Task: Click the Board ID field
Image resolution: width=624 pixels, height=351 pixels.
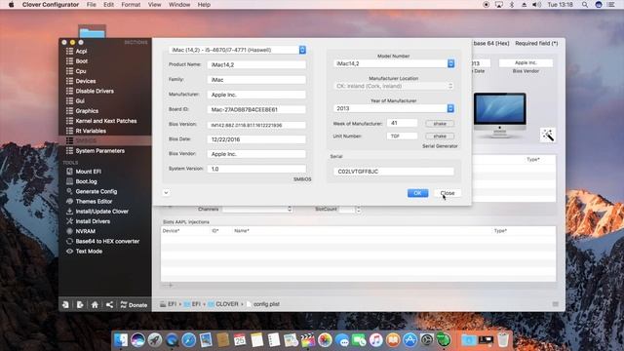Action: point(256,109)
